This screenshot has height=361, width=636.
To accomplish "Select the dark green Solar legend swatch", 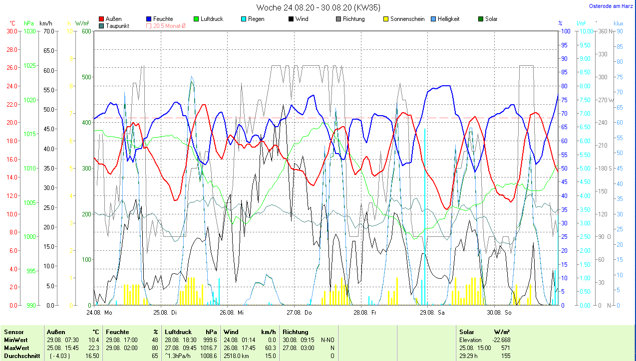I will (481, 19).
